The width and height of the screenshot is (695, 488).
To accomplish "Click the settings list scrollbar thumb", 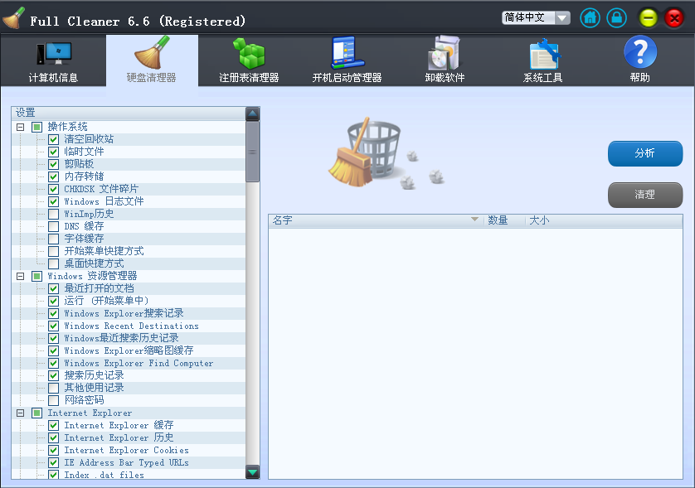I will coord(253,152).
